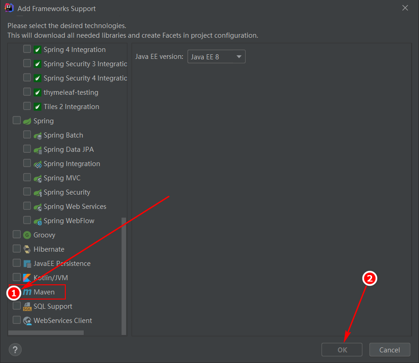Open the Java EE version dropdown
This screenshot has height=363, width=419.
[216, 57]
